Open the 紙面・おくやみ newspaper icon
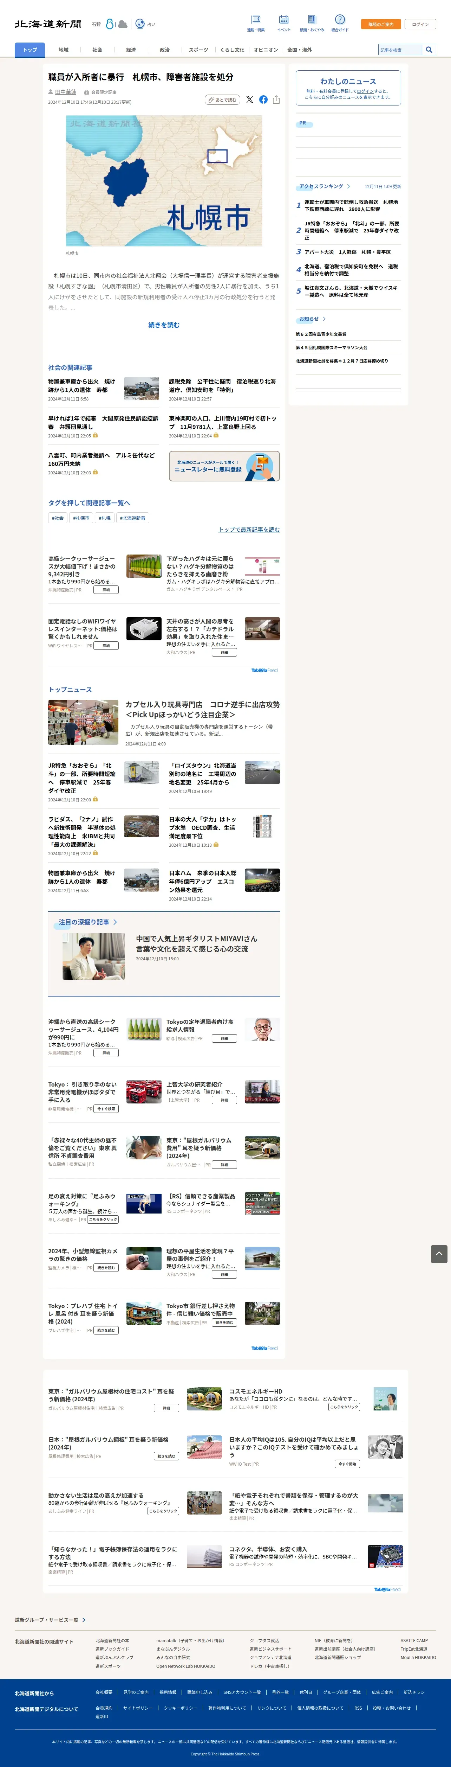 click(x=312, y=20)
